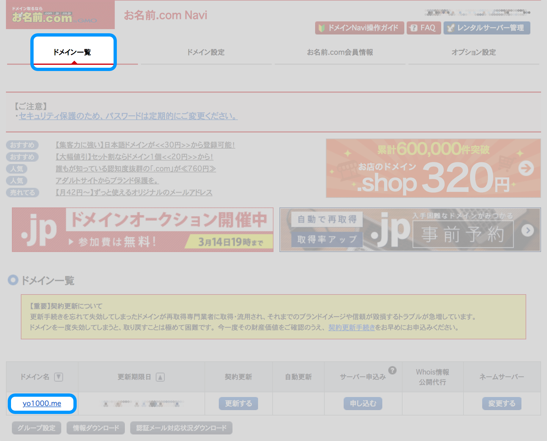547x441 pixels.
Task: Open the 契約更新手続き link
Action: pos(351,328)
